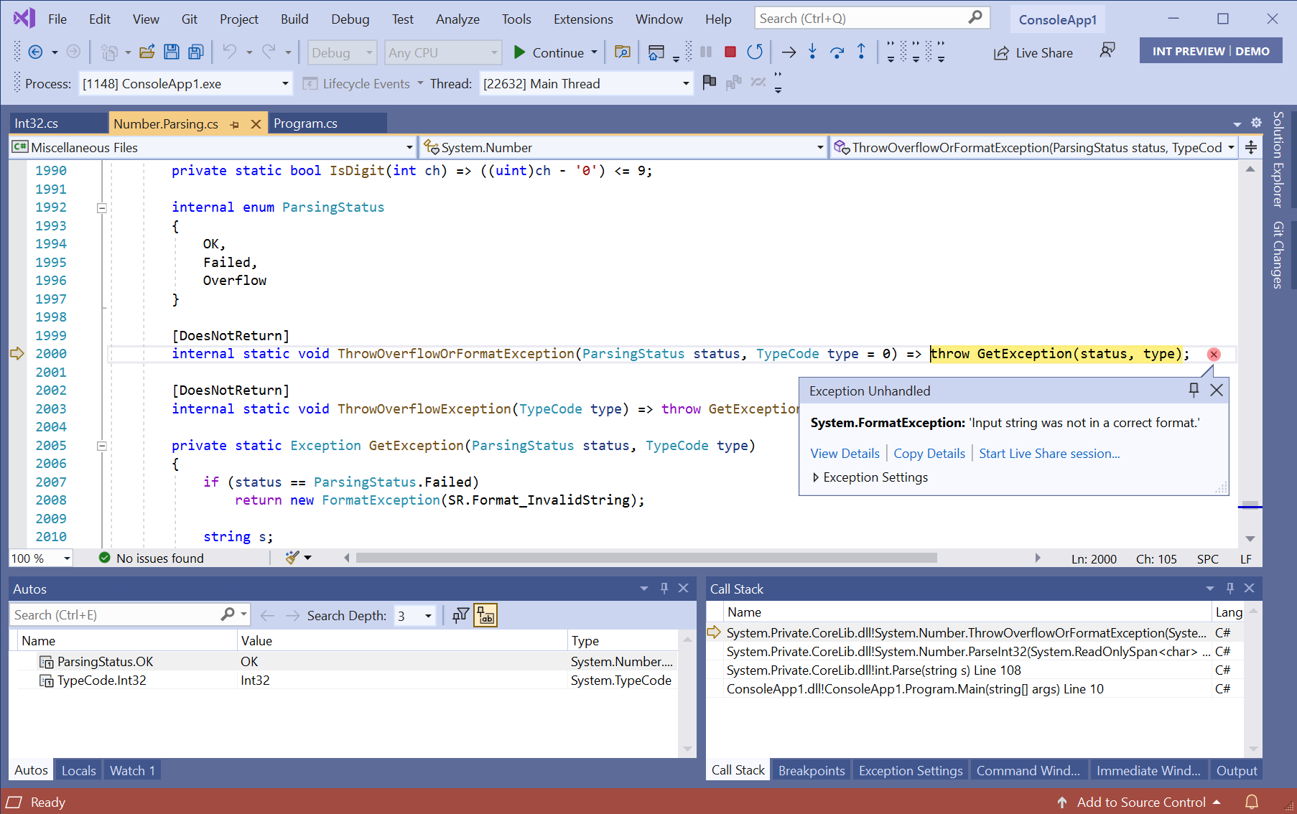Click the View Details link
Image resolution: width=1297 pixels, height=814 pixels.
[x=845, y=454]
